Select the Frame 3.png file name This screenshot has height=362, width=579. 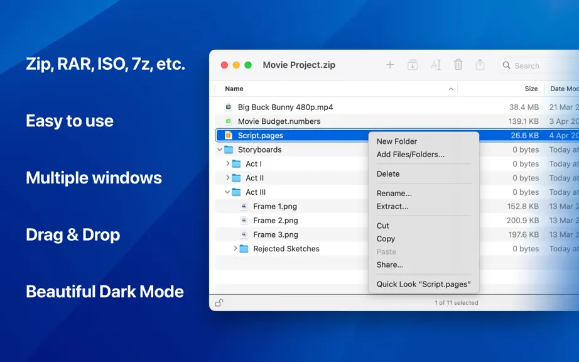[x=276, y=234]
